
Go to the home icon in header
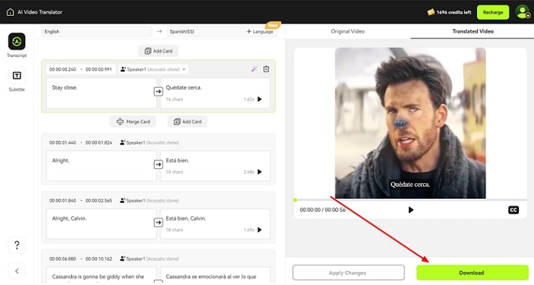coord(10,12)
